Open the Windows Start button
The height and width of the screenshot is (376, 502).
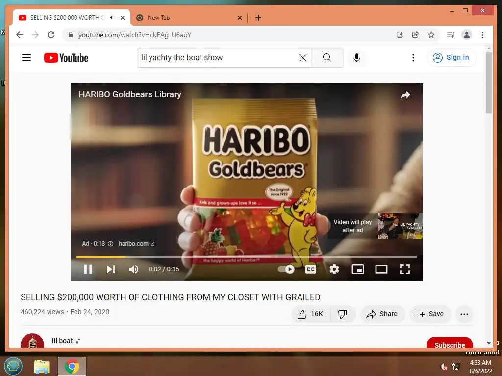point(13,366)
